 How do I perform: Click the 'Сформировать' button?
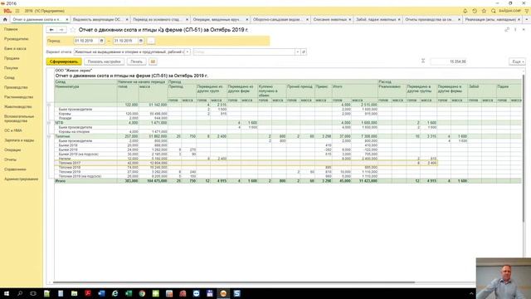64,61
